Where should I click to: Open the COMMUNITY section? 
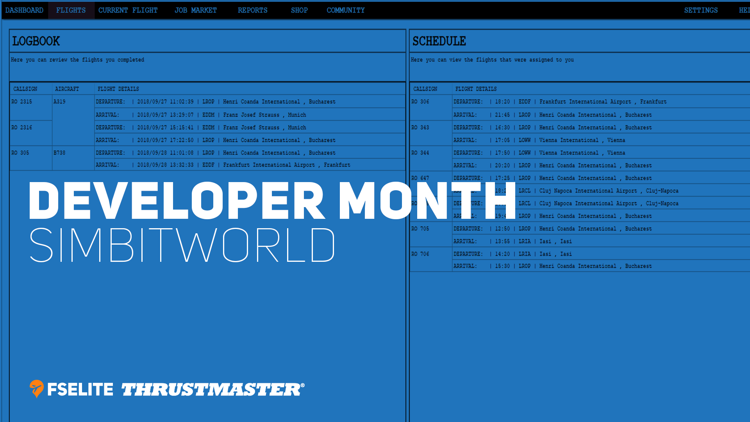[345, 10]
